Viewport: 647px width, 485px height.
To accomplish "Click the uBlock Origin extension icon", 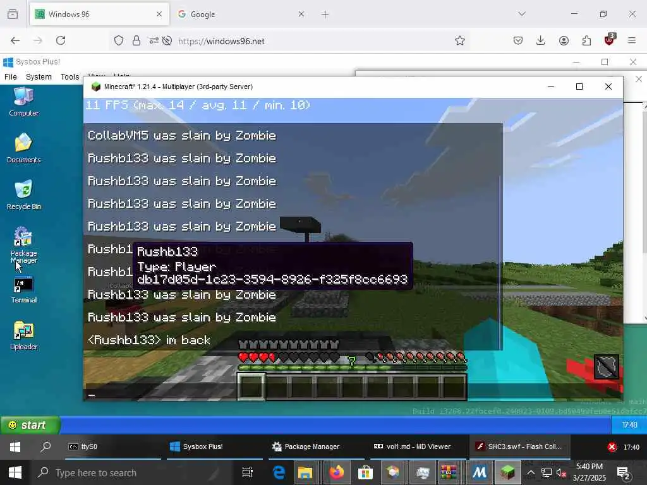I will tap(610, 40).
